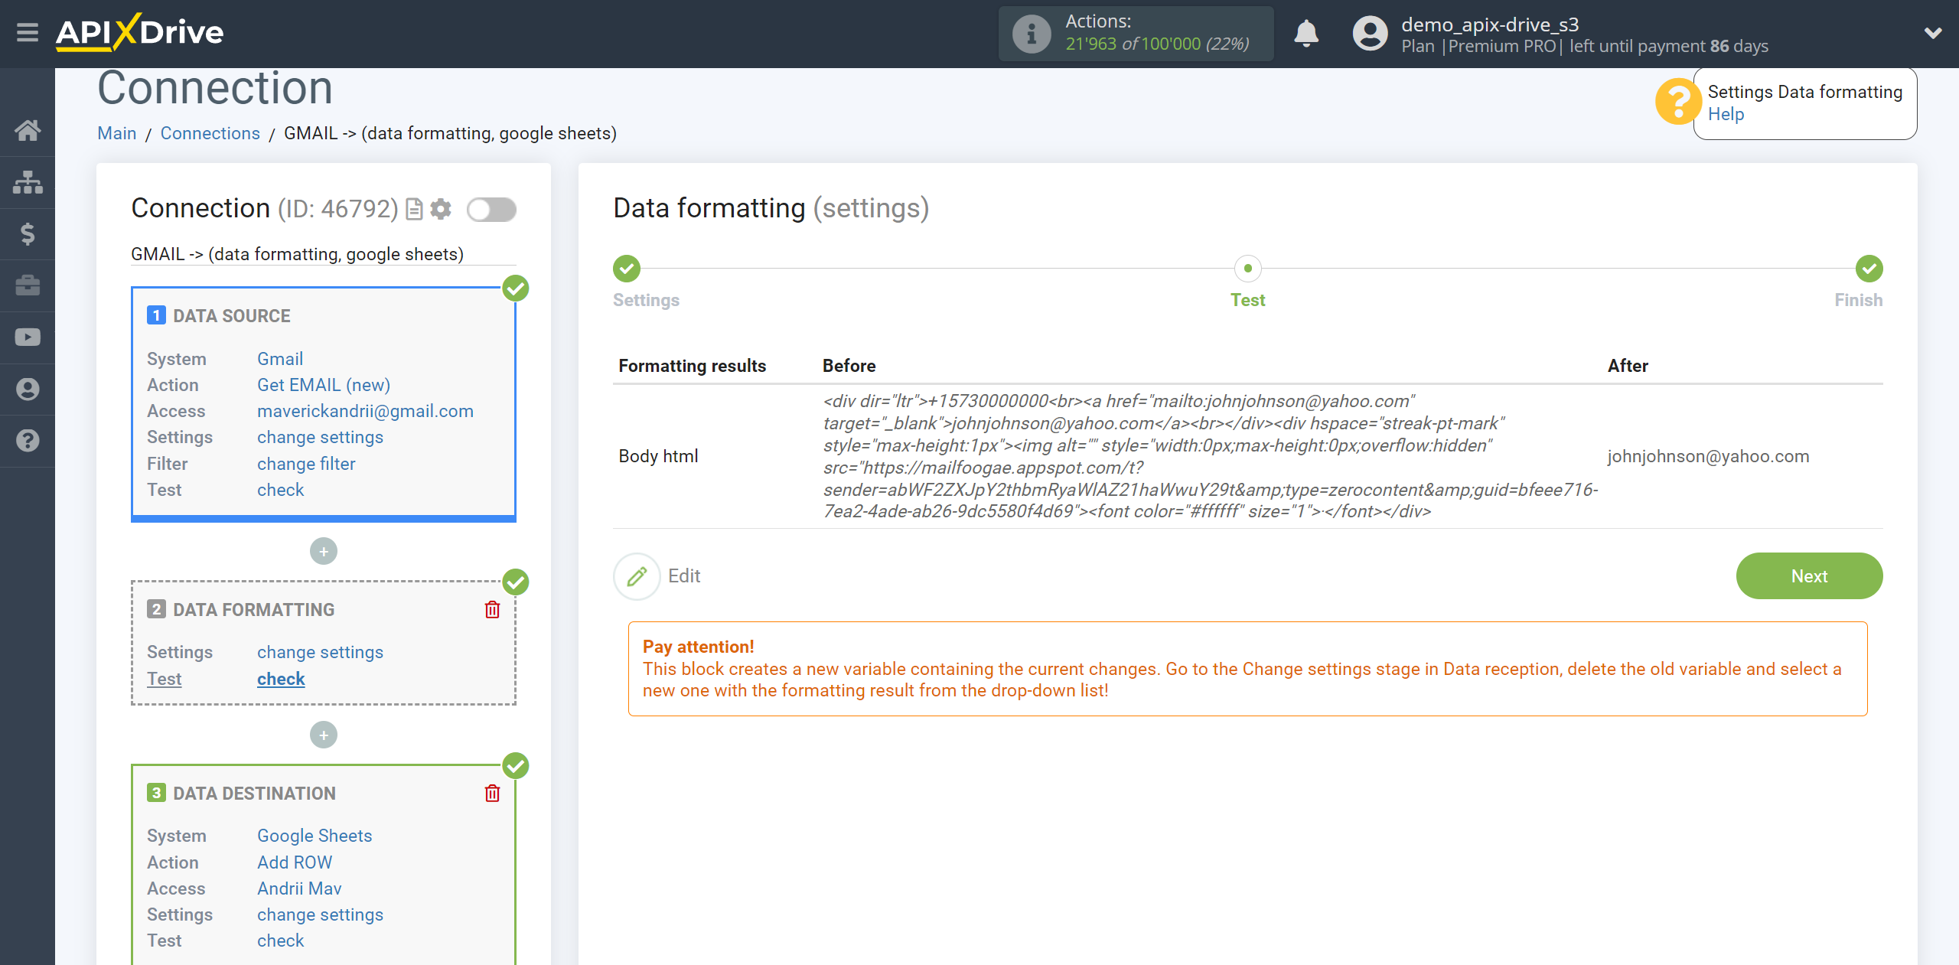Click Data Source check link
1959x965 pixels.
click(x=280, y=490)
